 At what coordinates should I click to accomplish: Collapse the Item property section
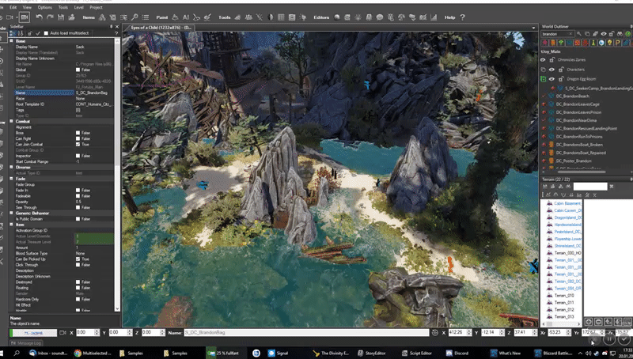pos(11,225)
